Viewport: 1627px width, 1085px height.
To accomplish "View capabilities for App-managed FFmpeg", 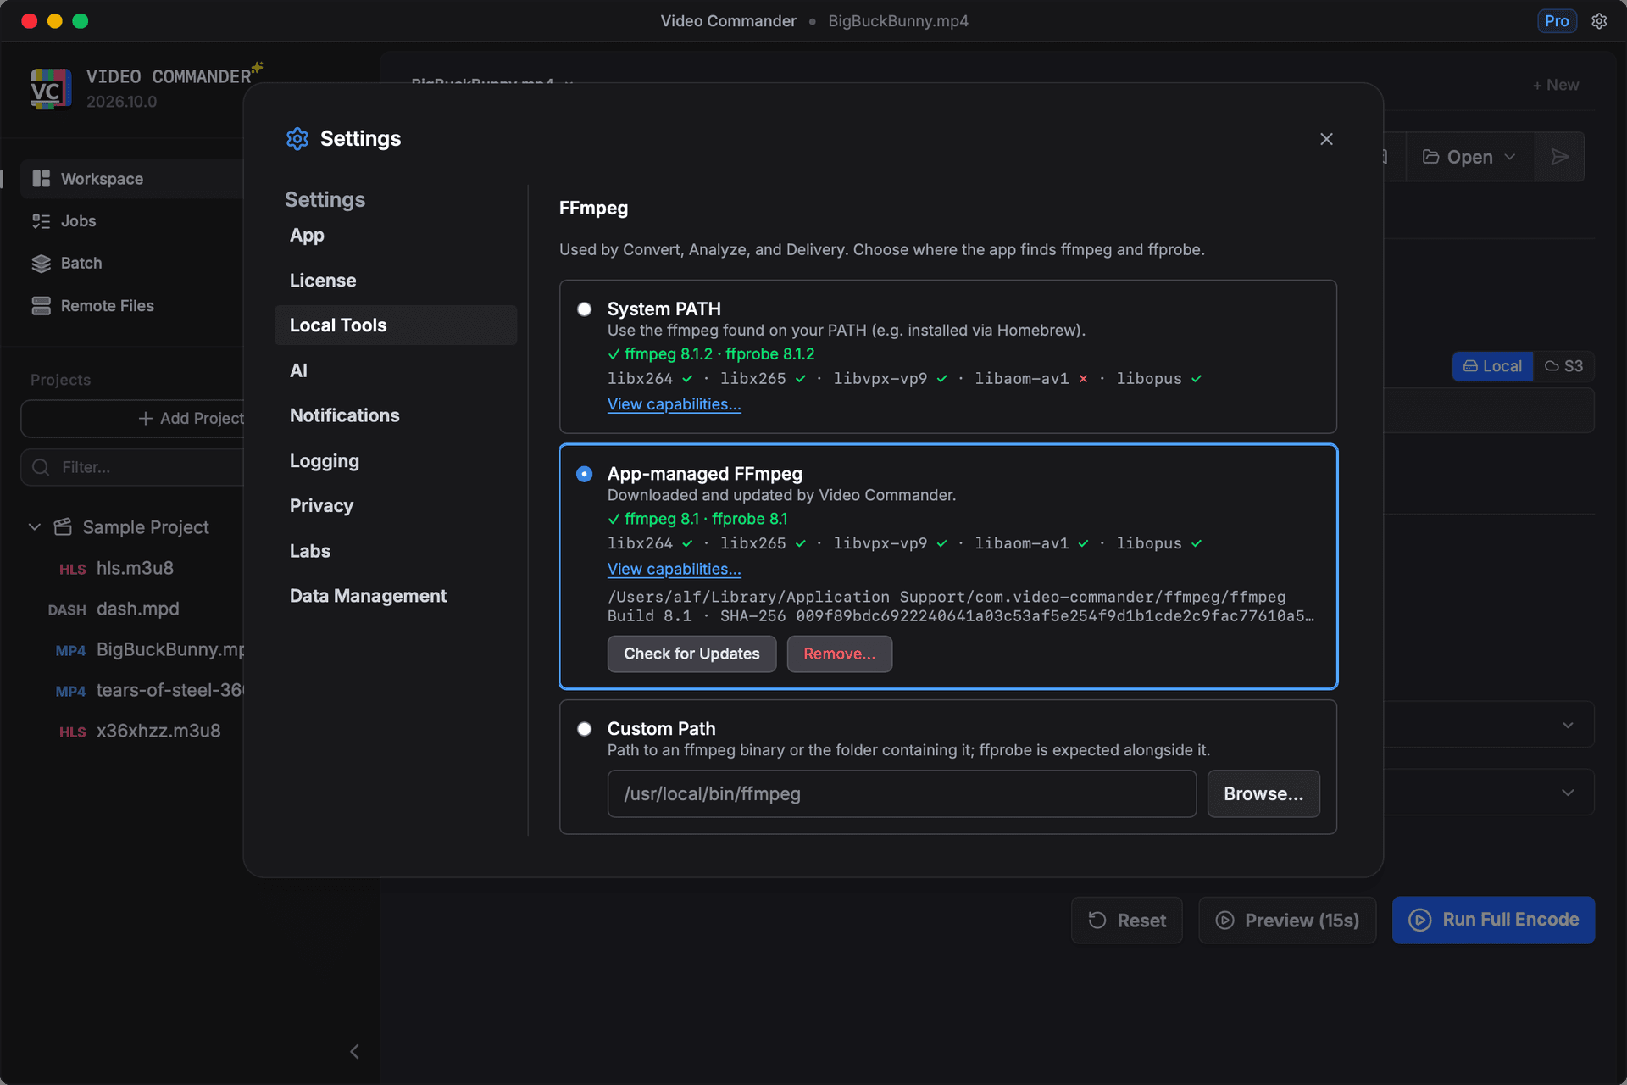I will 674,569.
